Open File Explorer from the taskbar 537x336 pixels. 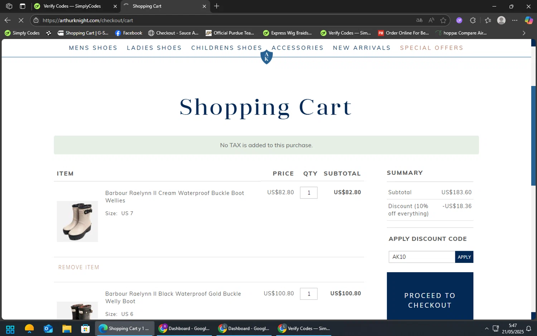click(x=67, y=329)
